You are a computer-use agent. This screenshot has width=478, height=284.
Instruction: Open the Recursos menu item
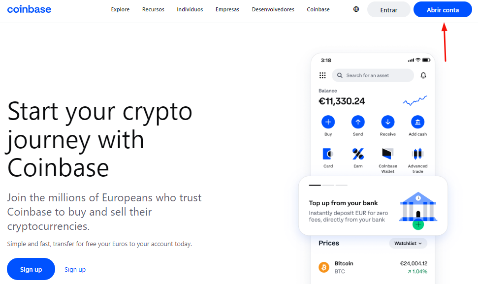[153, 9]
